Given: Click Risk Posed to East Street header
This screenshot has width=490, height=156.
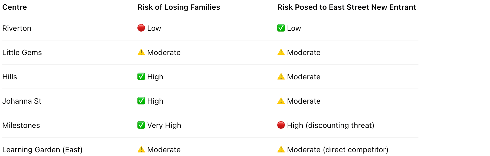Looking at the screenshot, I should click(346, 7).
